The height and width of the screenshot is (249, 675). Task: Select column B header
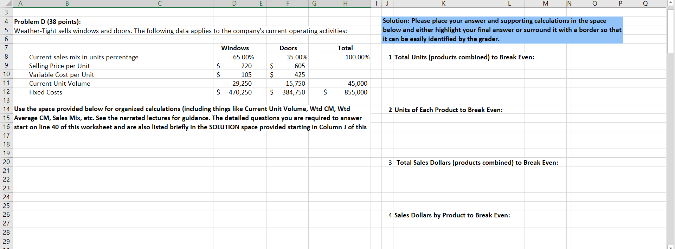click(67, 4)
